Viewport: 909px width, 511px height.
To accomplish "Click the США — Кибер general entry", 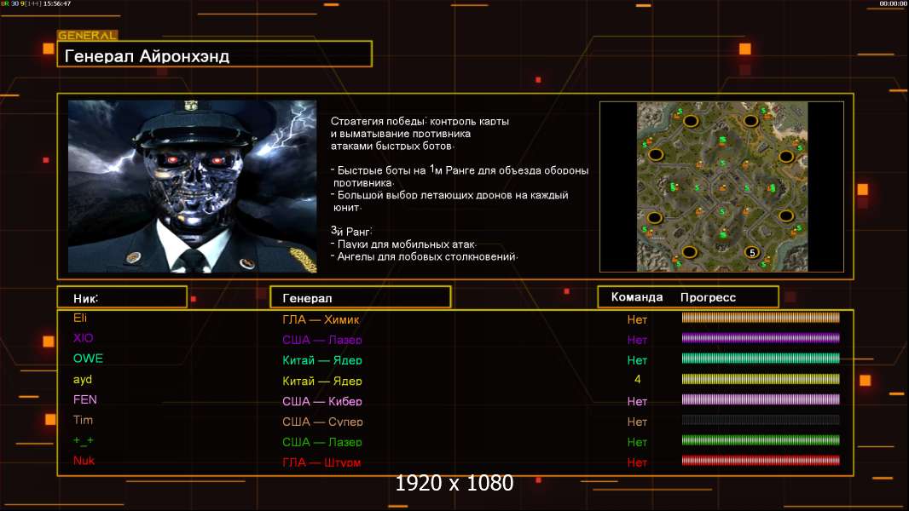I will (x=322, y=401).
